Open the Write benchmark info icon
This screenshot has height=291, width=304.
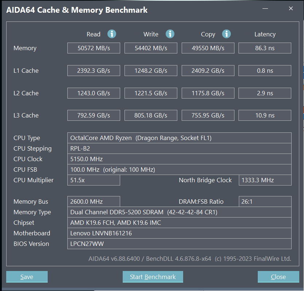point(170,34)
